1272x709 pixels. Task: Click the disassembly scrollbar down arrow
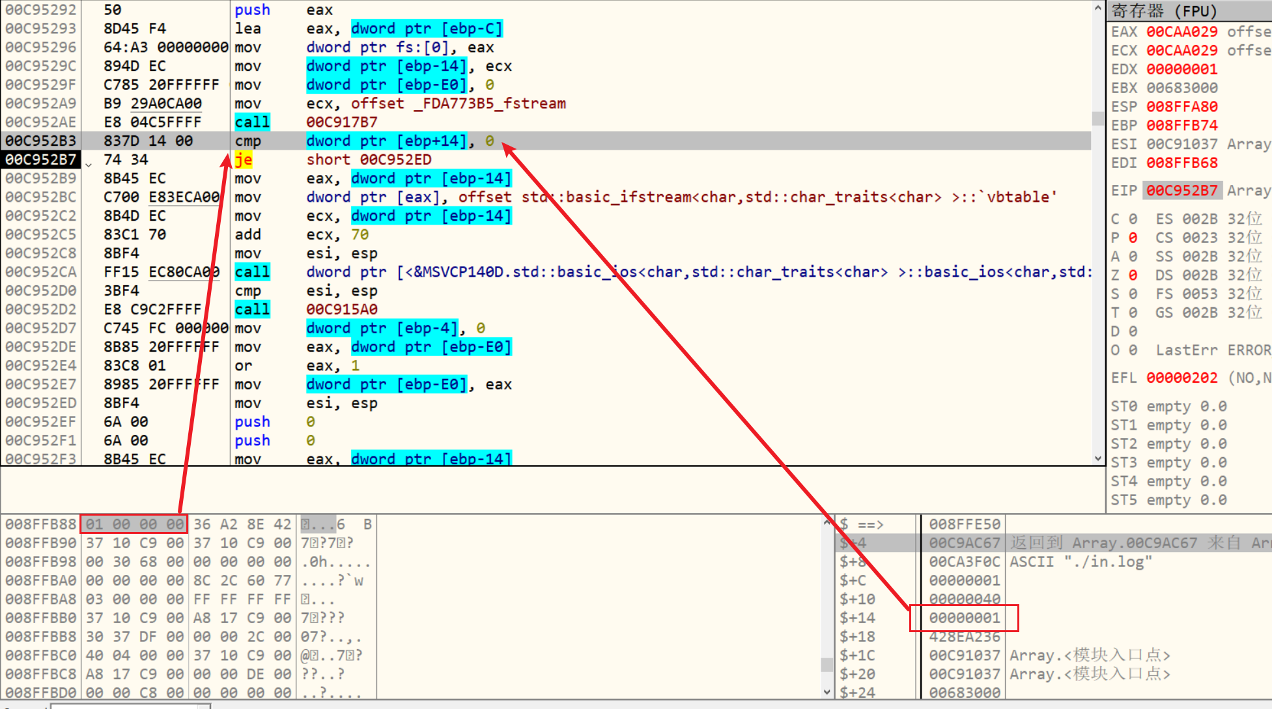[x=1098, y=458]
